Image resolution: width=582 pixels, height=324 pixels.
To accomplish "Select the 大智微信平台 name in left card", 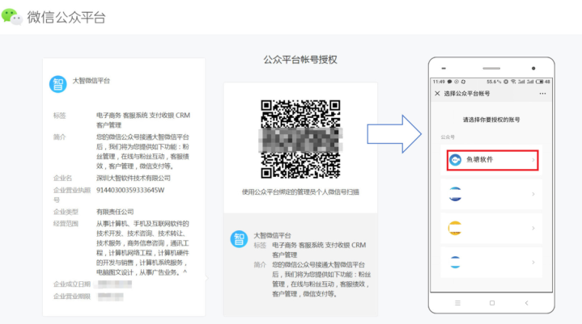I will tap(91, 81).
